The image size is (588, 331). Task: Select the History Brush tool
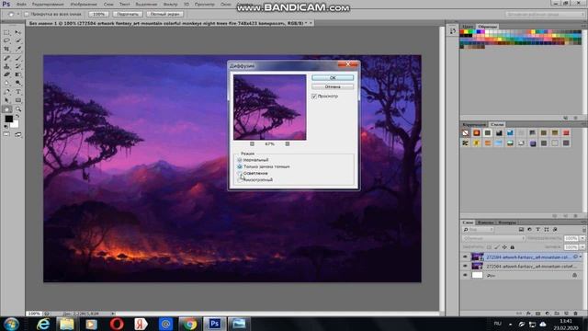pyautogui.click(x=18, y=66)
